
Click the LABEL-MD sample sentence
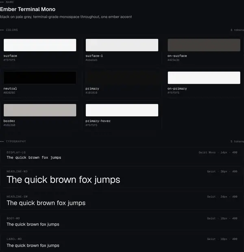(33, 245)
